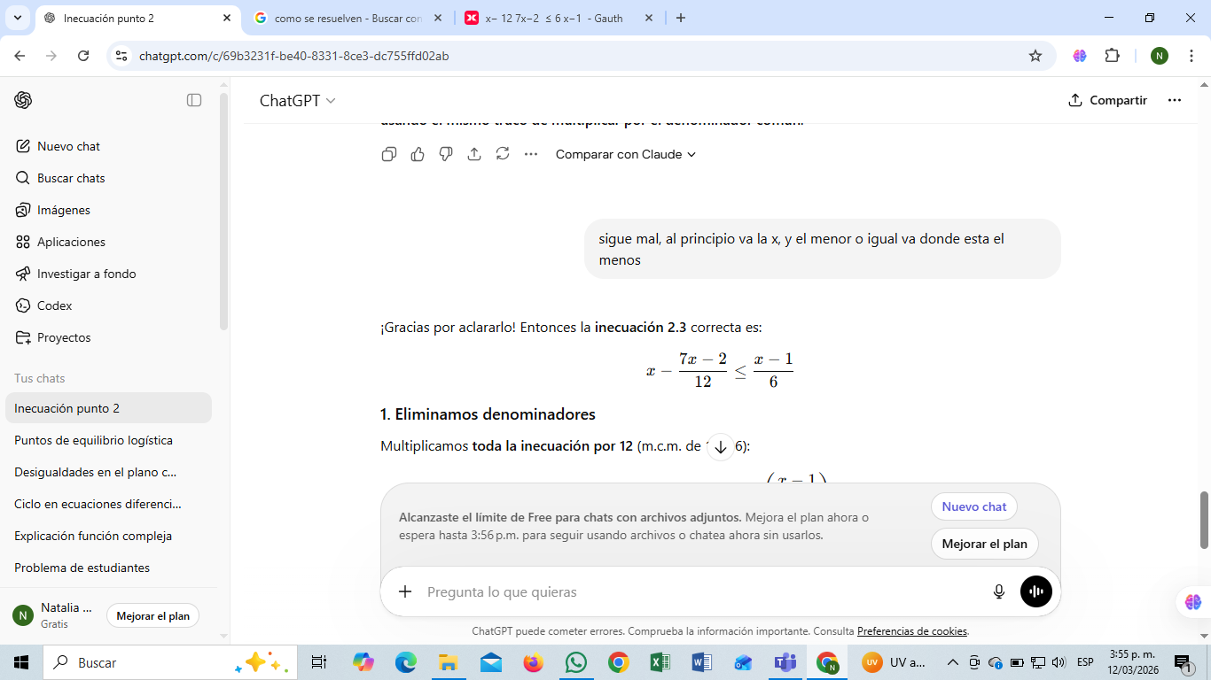Regenerate the response with retry icon

pyautogui.click(x=503, y=154)
